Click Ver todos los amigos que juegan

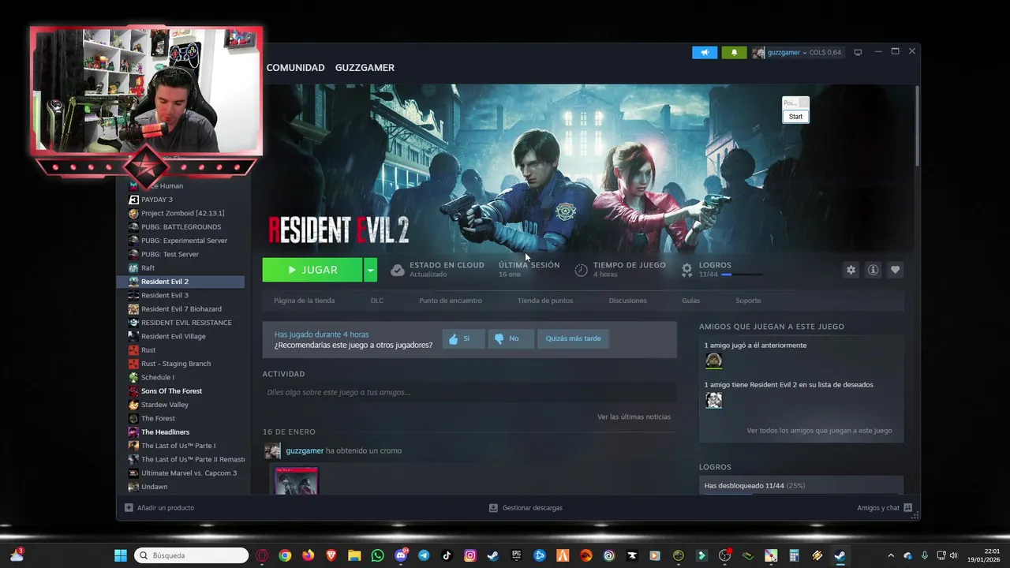pos(819,431)
